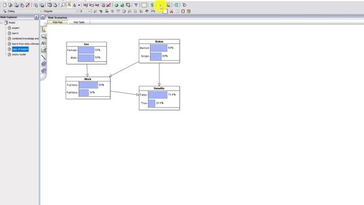Viewport: 364px width, 205px height.
Task: Select the upper purple ellipse node tool
Action: tap(44, 64)
